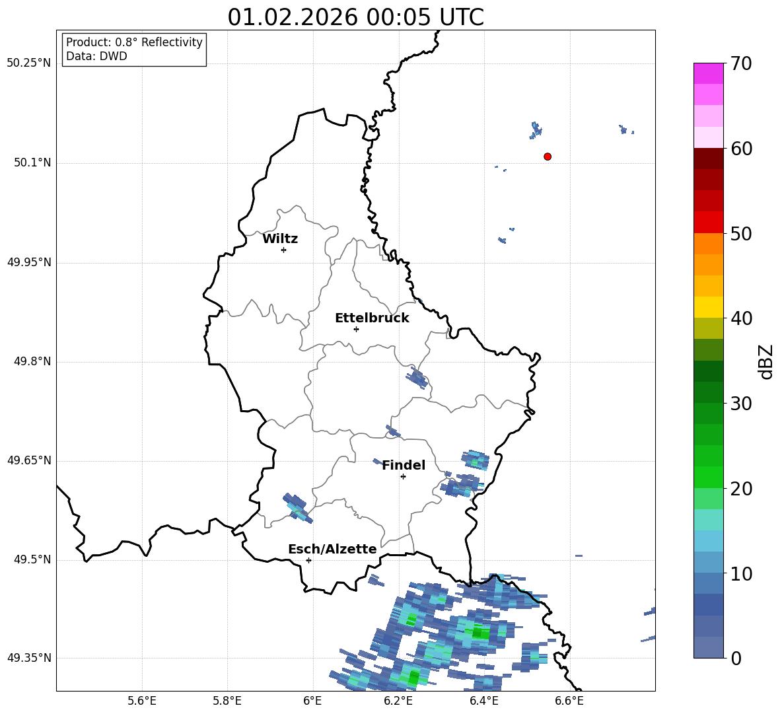Image resolution: width=782 pixels, height=714 pixels.
Task: Click the 49.35°N latitude label
Action: click(x=29, y=658)
